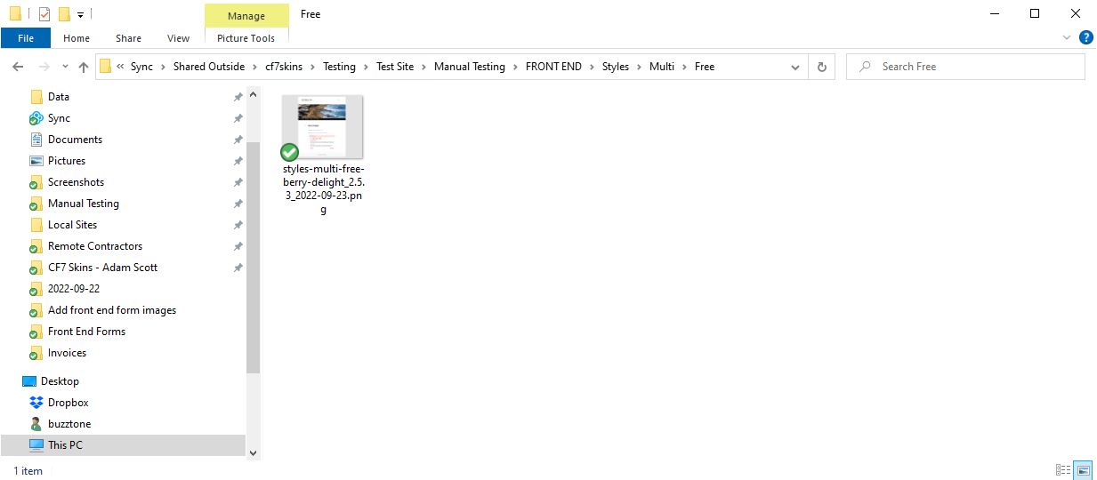Switch to large icons view
Screen dimensions: 1097x480
click(1082, 470)
